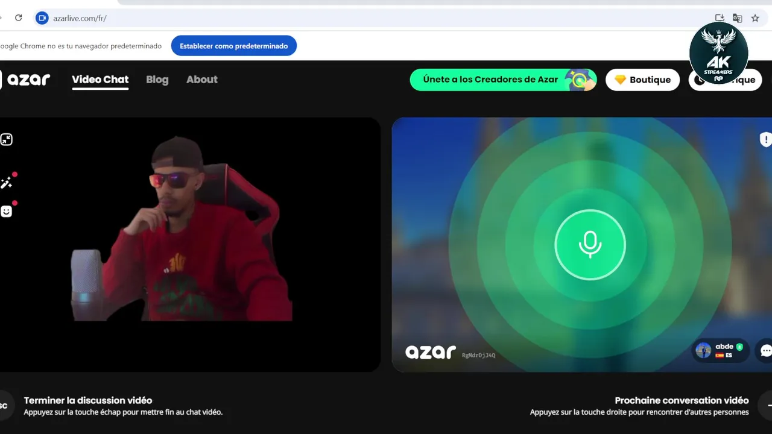
Task: Click the green microphone button
Action: tap(590, 245)
